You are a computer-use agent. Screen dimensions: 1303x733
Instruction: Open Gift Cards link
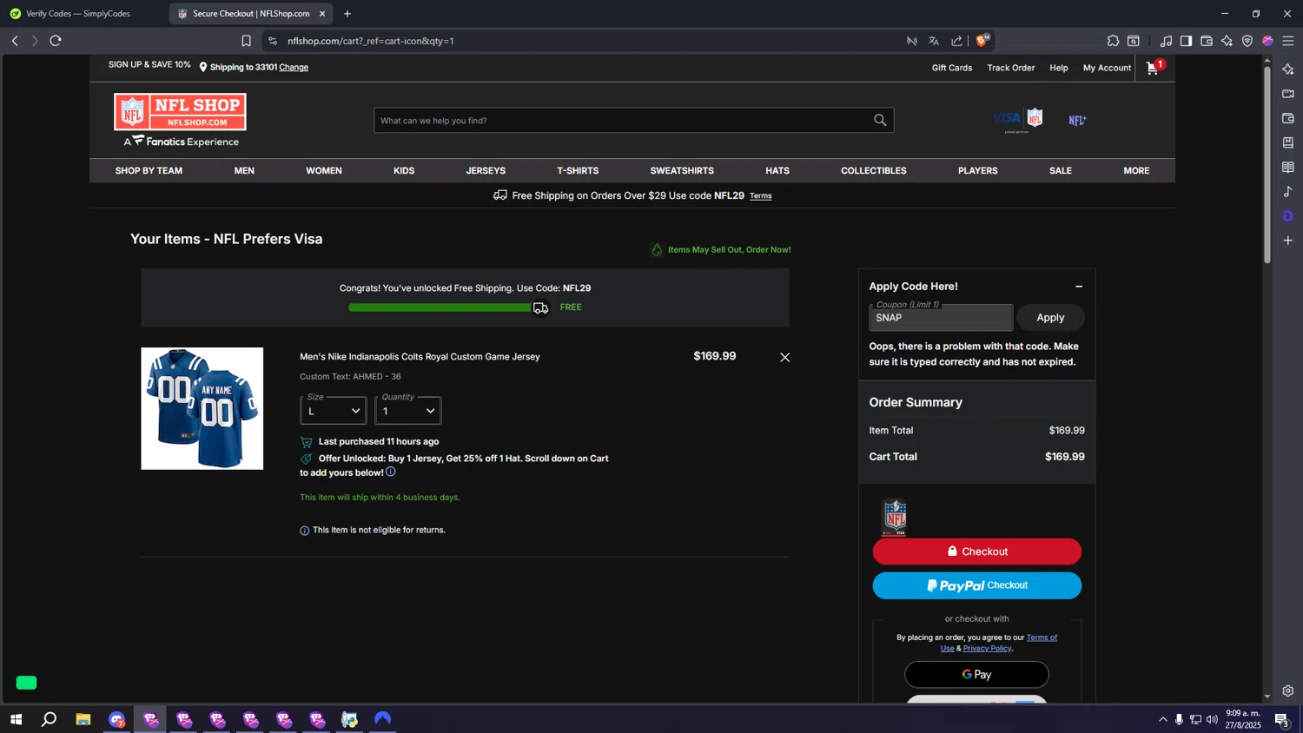[x=952, y=68]
